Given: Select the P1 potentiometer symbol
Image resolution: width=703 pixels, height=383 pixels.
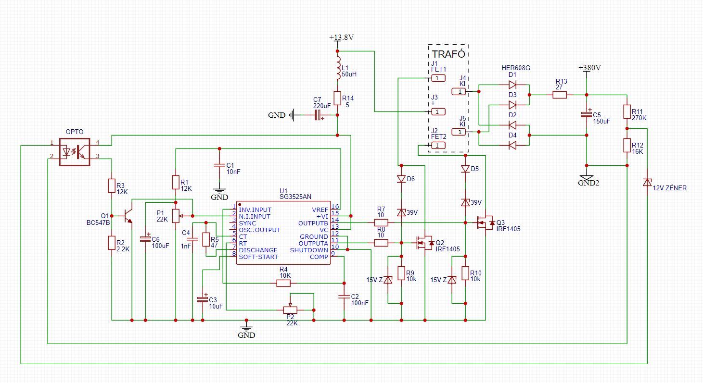Looking at the screenshot, I should tap(177, 215).
